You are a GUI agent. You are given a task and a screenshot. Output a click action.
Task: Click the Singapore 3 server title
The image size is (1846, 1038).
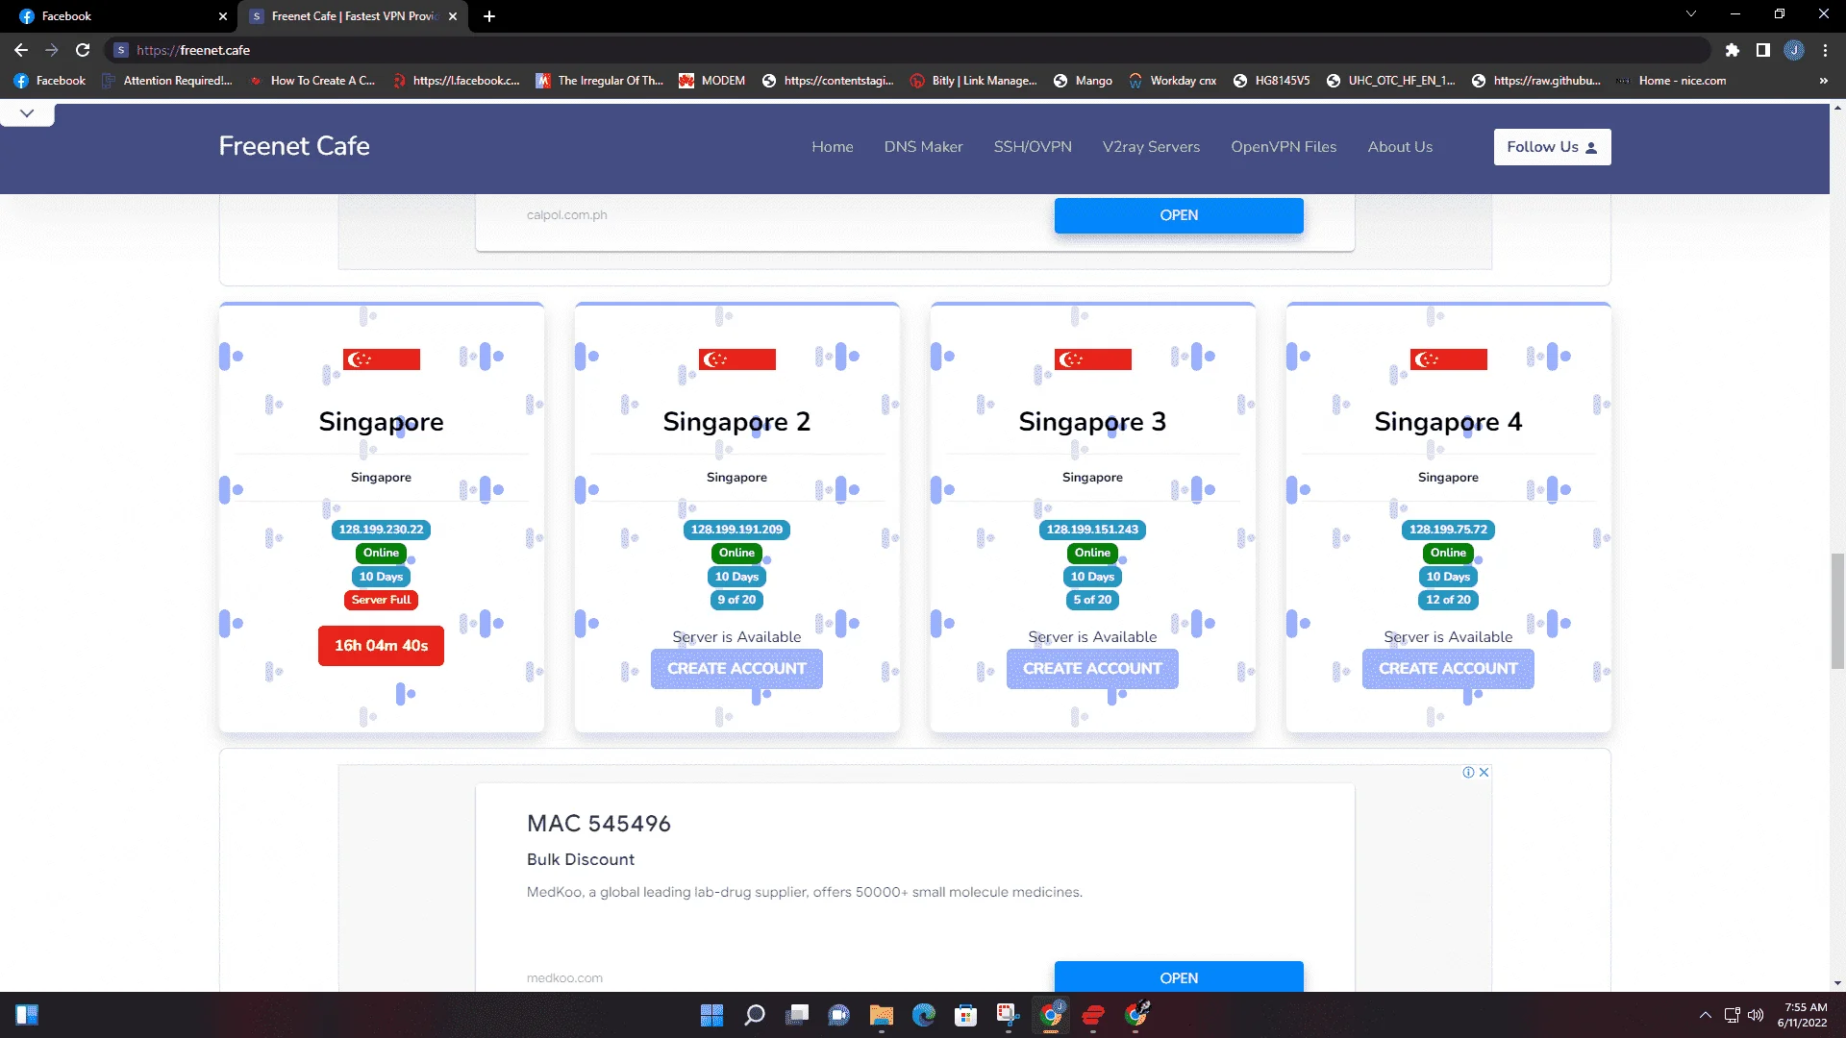[1092, 422]
